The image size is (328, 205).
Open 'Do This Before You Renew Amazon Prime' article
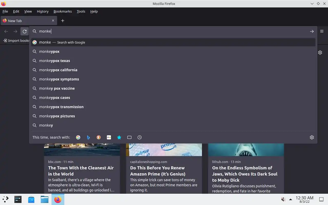pos(158,171)
